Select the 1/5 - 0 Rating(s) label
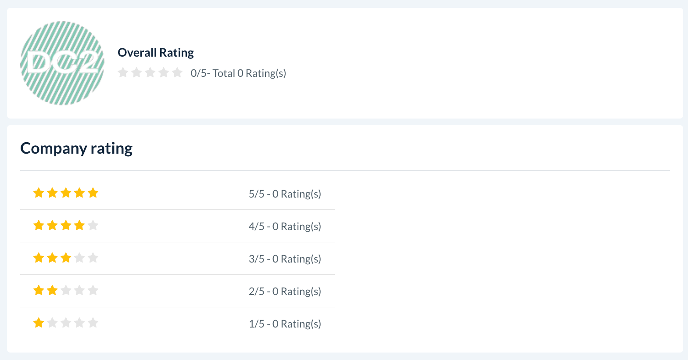Image resolution: width=688 pixels, height=360 pixels. 285,324
